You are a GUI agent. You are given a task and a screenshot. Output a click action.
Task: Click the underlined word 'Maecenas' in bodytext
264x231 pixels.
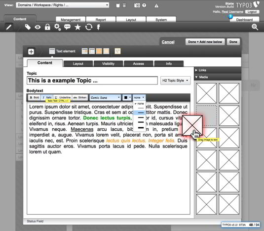[x=82, y=129]
